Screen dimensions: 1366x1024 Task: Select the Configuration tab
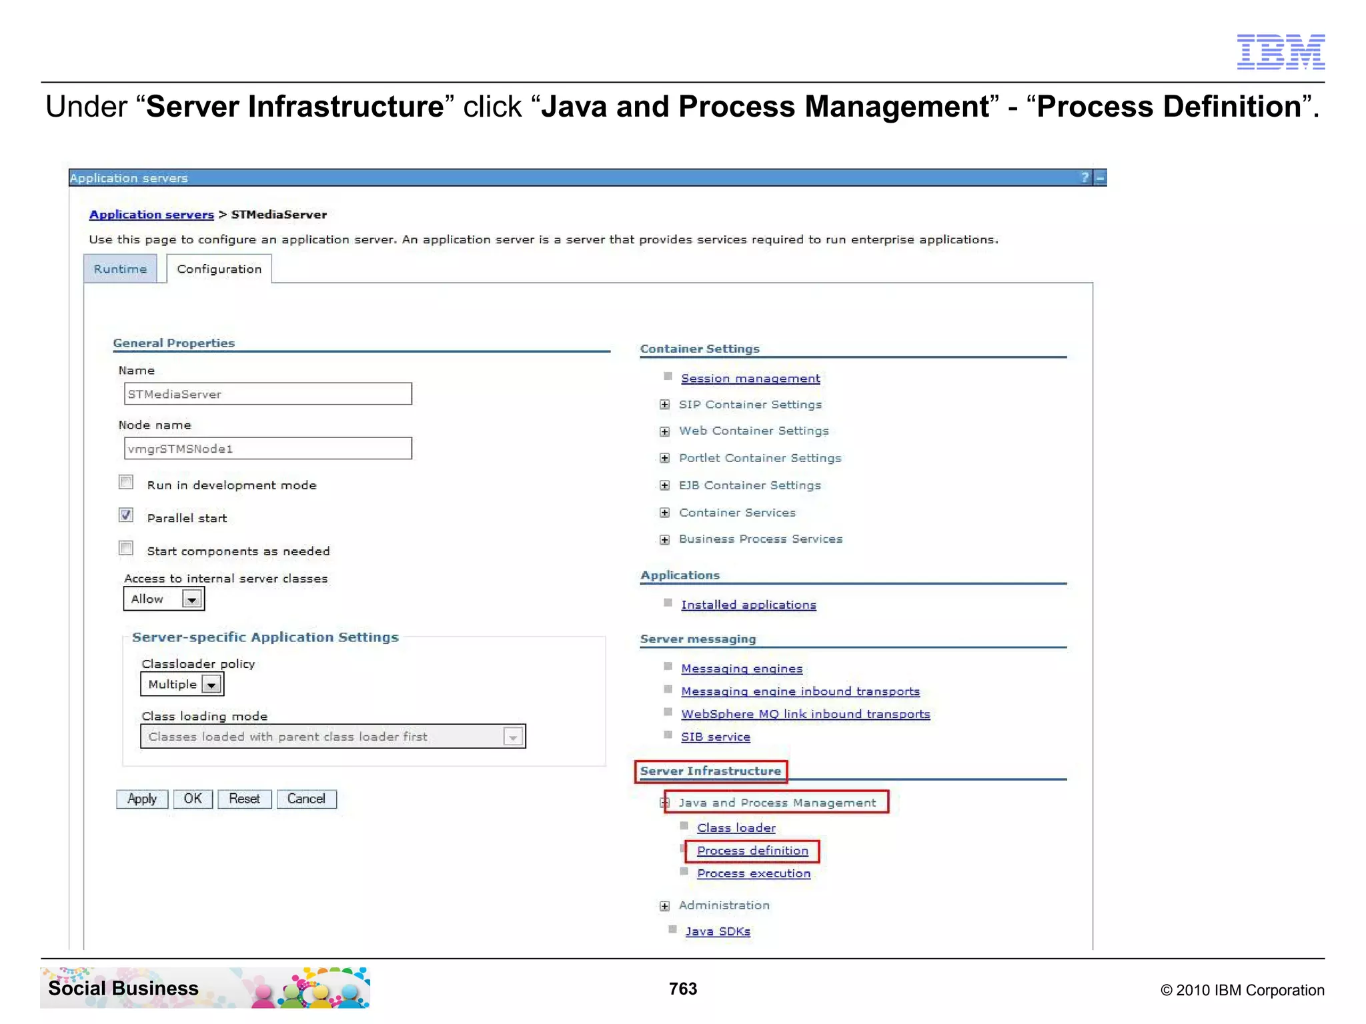[x=219, y=269]
